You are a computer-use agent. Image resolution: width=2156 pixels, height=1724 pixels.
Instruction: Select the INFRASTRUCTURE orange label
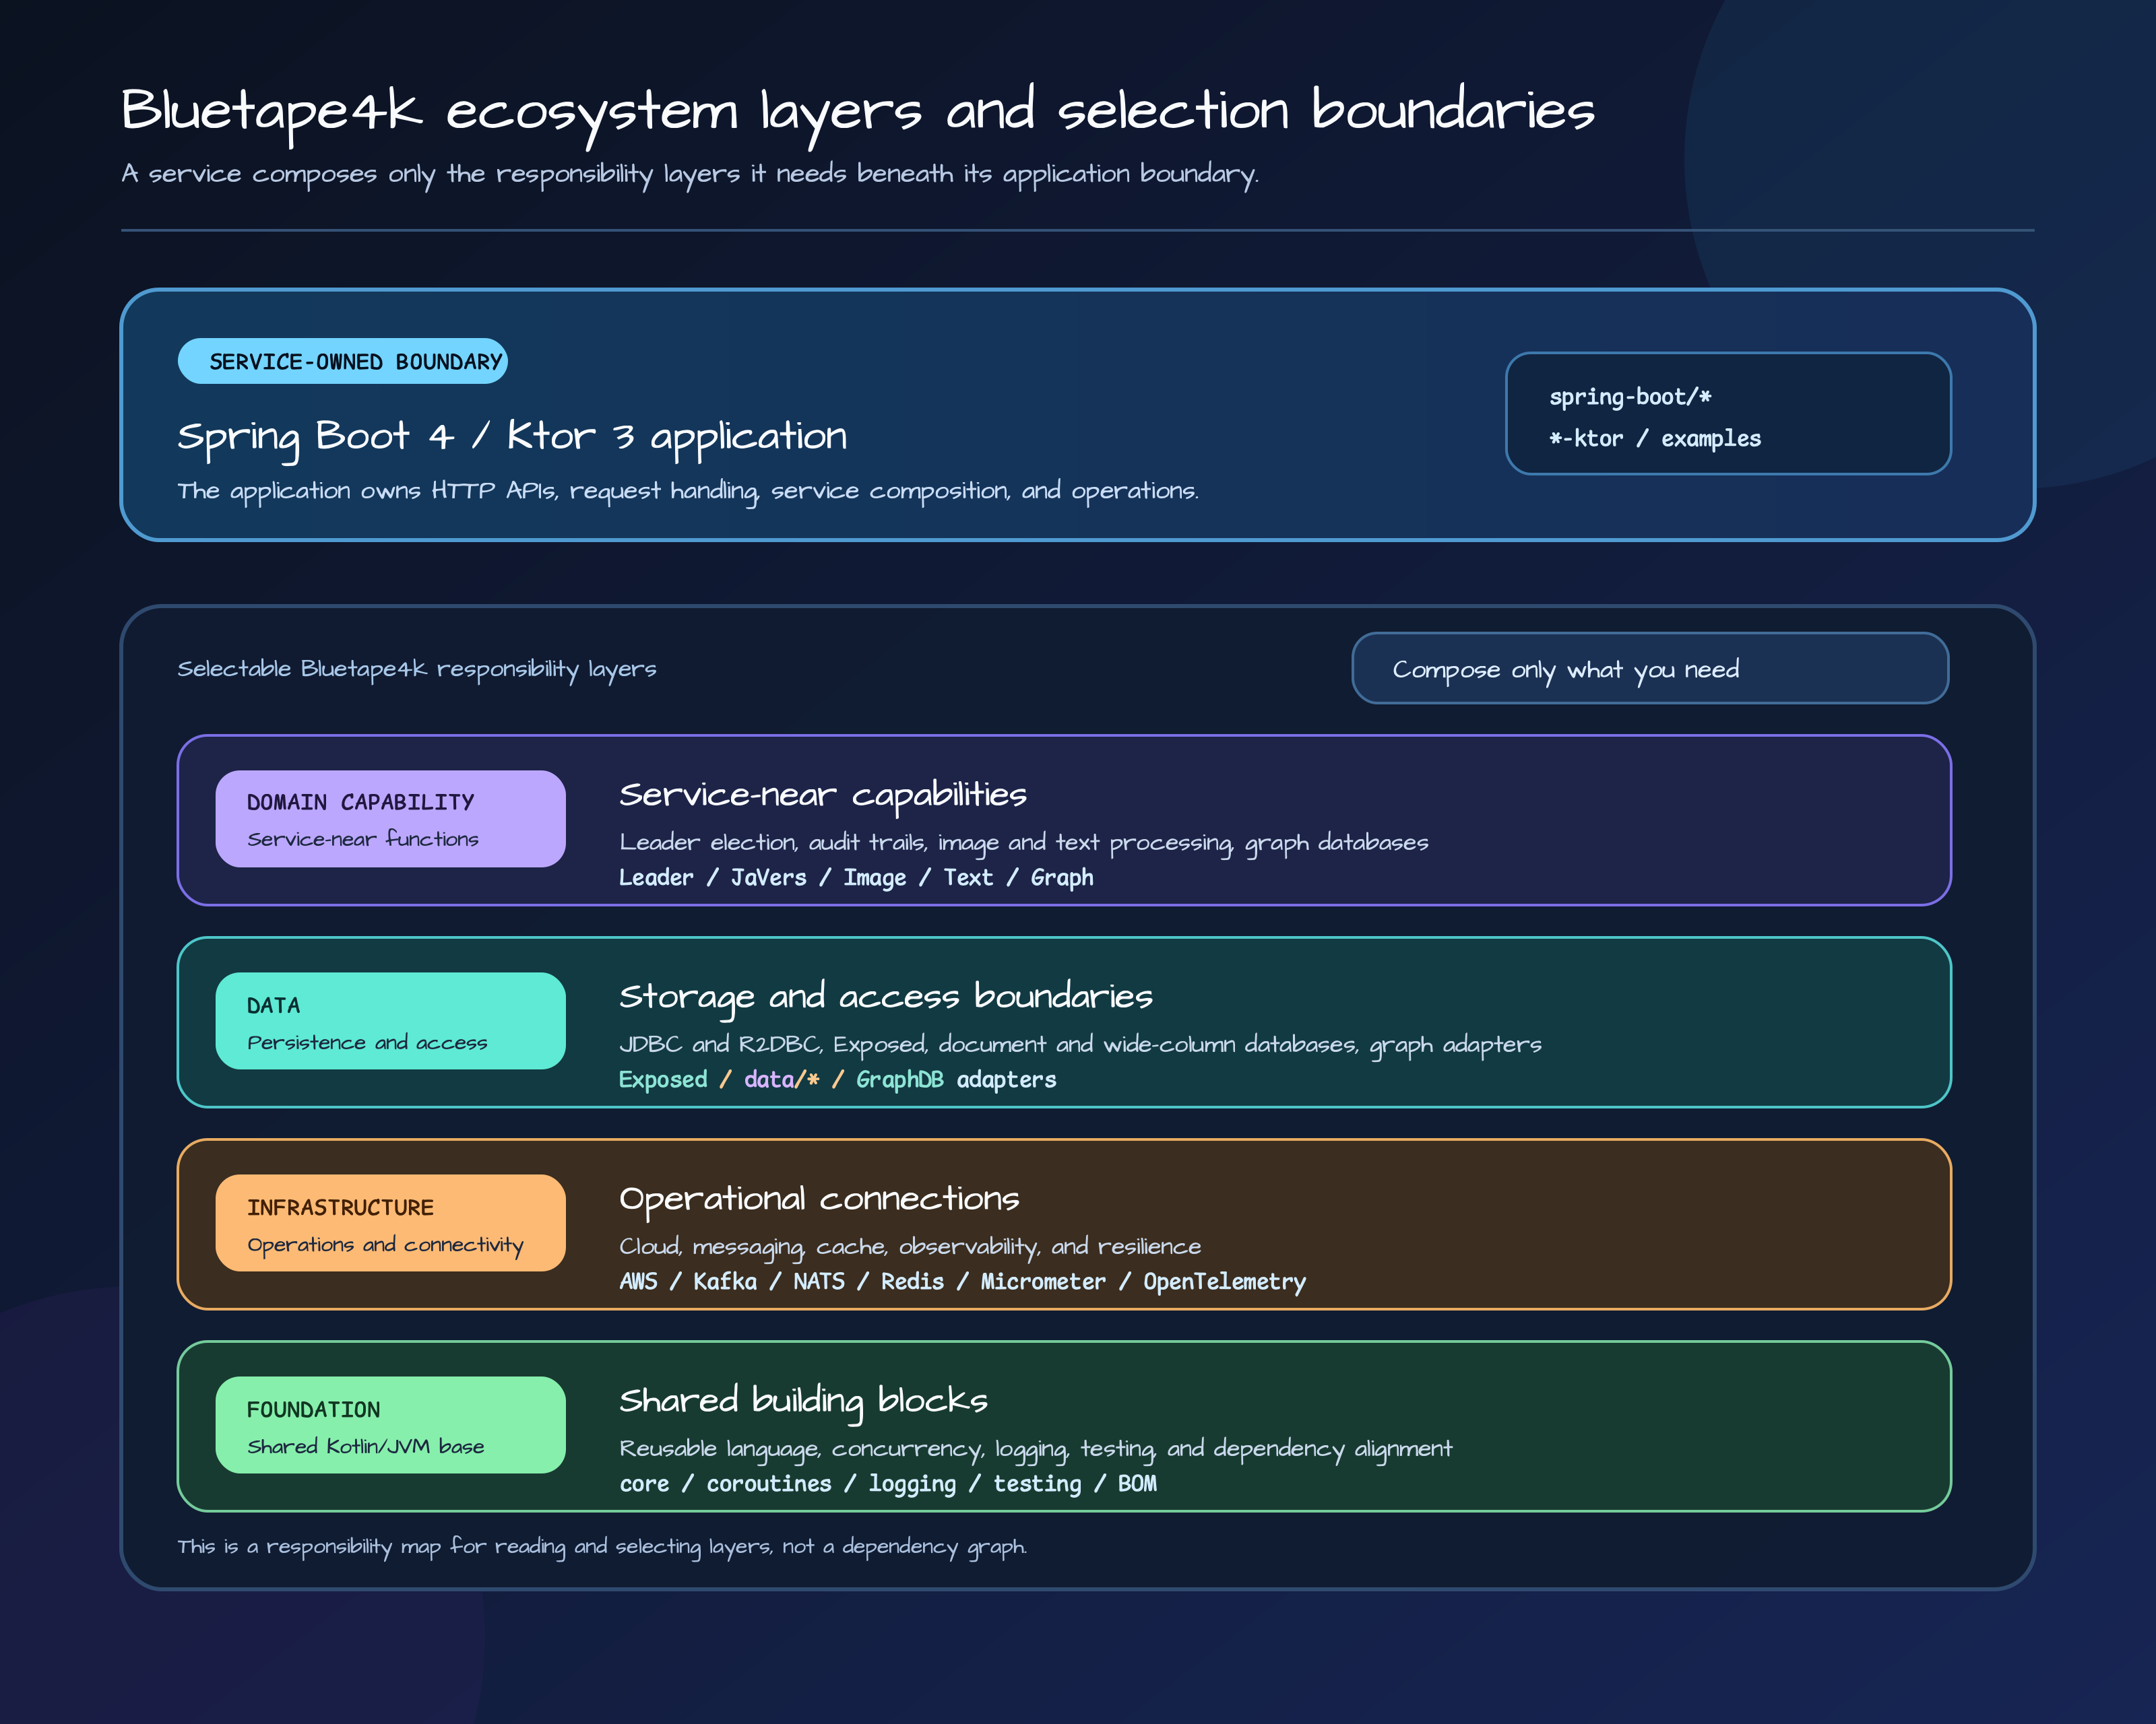(x=390, y=1222)
